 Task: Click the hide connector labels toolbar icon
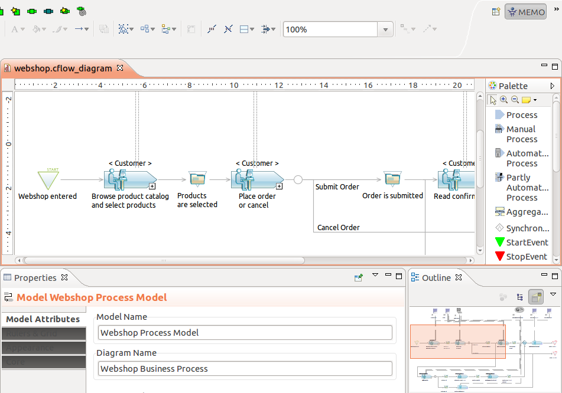pyautogui.click(x=228, y=29)
